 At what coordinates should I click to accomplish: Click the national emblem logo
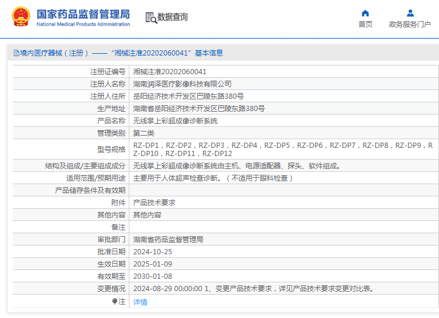tap(21, 17)
